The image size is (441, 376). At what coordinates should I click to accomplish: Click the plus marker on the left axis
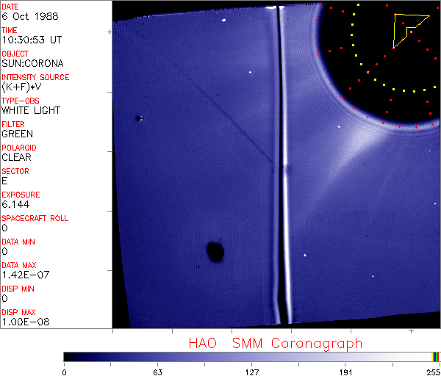(110, 32)
